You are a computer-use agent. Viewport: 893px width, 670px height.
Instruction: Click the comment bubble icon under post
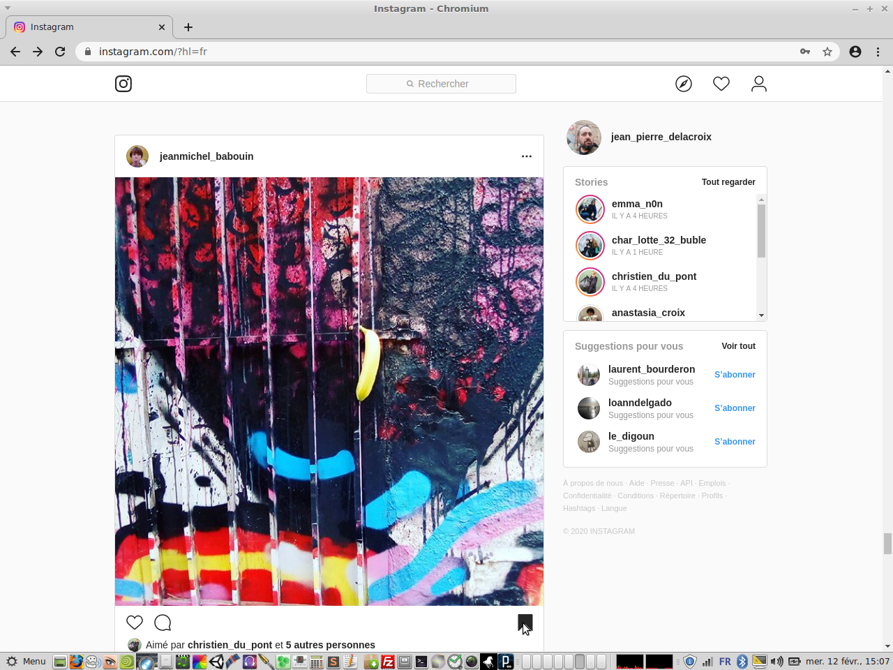pyautogui.click(x=163, y=623)
